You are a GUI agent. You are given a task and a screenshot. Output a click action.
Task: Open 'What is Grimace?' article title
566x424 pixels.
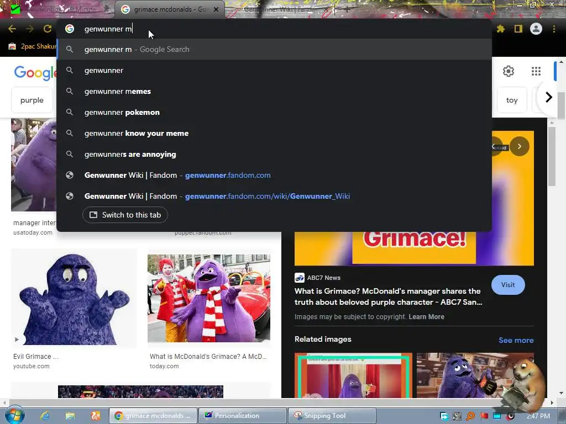[389, 296]
